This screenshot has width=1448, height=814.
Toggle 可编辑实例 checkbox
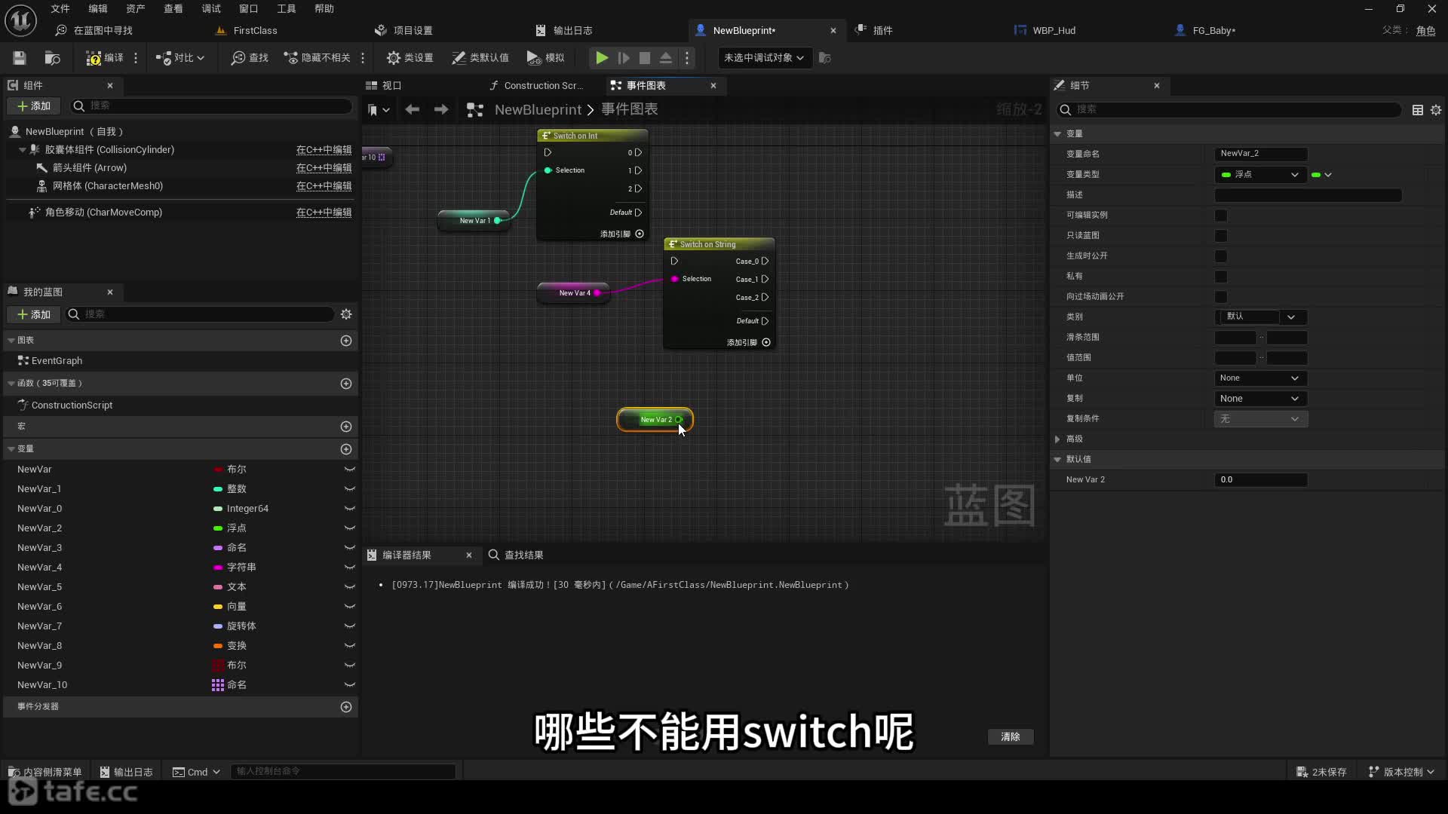pos(1221,216)
